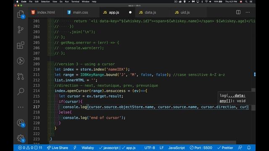Screen dimensions: 269x151
Task: Open the Help menu
Action: point(94,2)
